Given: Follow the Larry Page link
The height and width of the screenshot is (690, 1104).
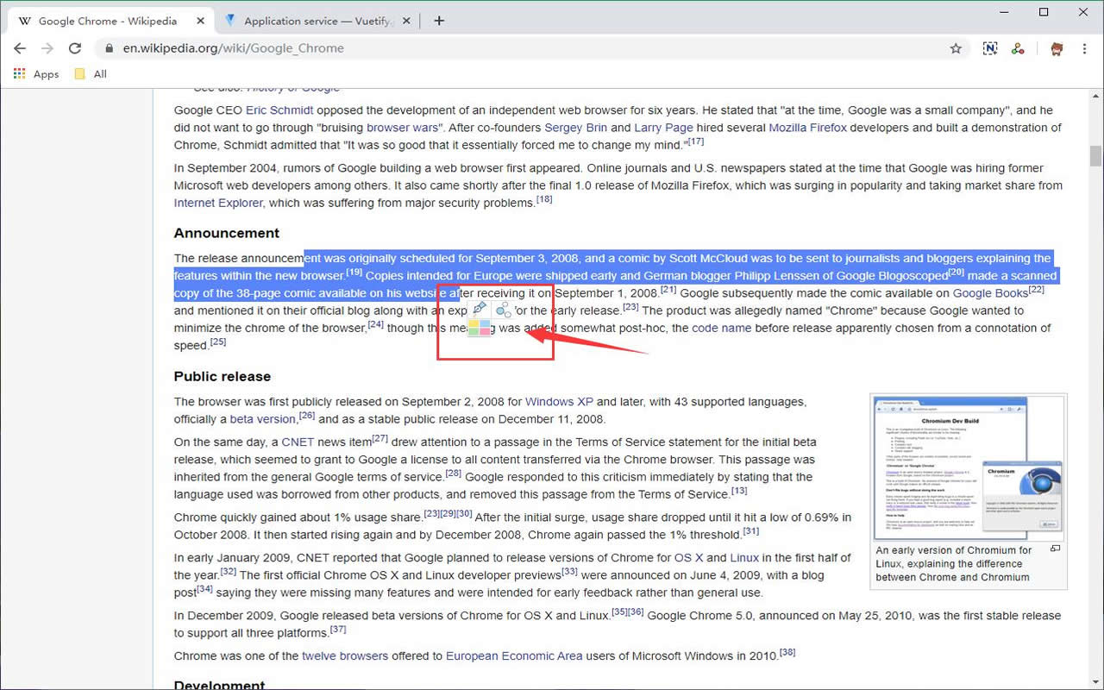Looking at the screenshot, I should click(663, 128).
